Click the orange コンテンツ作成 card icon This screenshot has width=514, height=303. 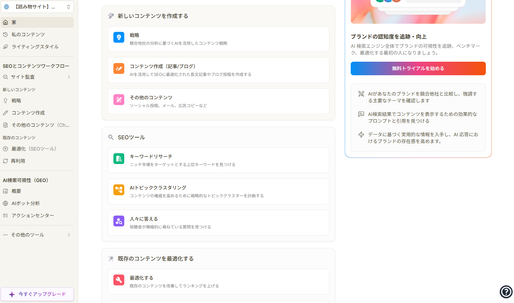coord(119,68)
